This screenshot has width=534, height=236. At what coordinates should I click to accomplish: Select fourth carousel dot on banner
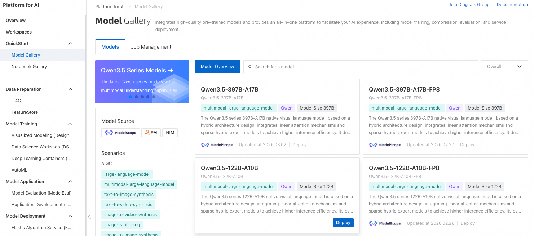click(148, 97)
